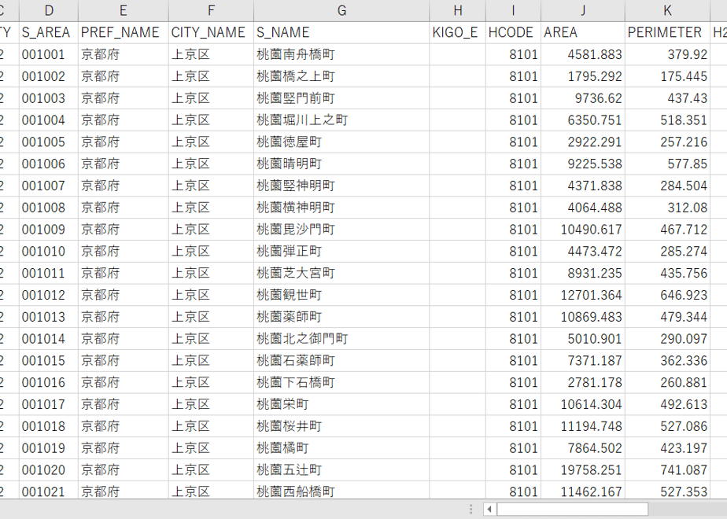Select the KIGO_E header cell

click(x=458, y=32)
